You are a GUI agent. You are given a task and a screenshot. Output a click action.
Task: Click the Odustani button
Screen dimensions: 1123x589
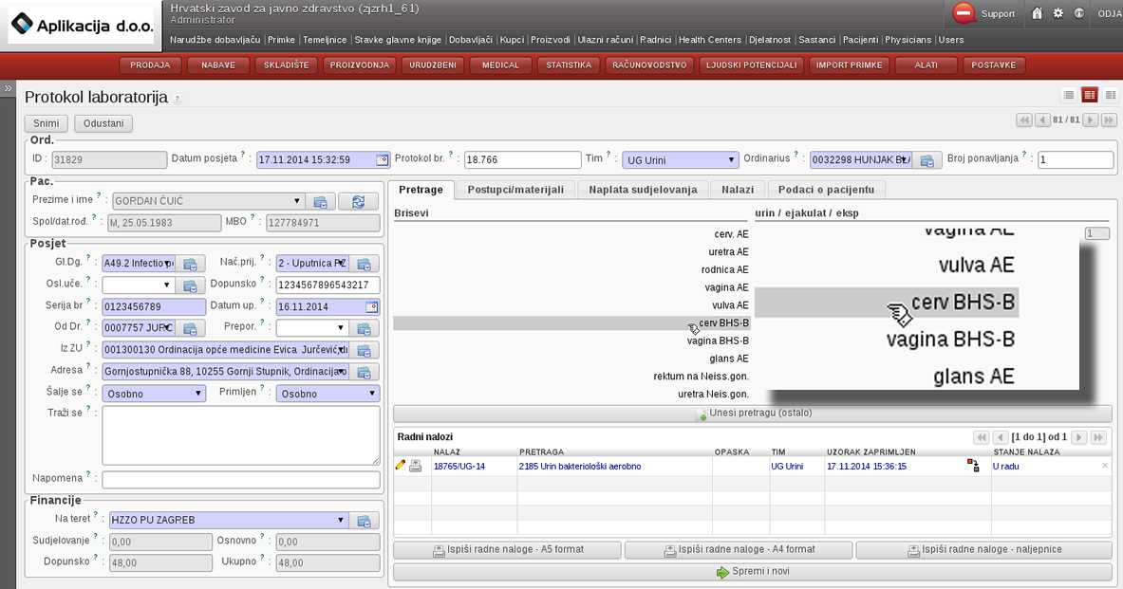click(x=103, y=123)
